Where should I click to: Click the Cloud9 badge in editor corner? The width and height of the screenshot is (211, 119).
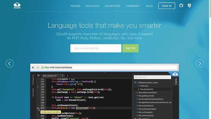(x=175, y=74)
